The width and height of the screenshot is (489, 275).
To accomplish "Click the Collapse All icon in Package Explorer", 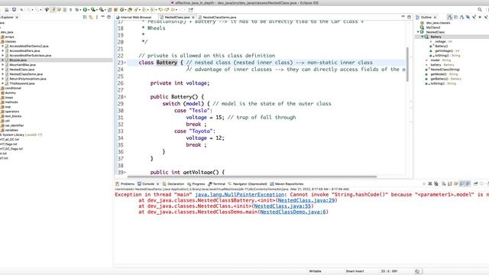I will tap(85, 17).
